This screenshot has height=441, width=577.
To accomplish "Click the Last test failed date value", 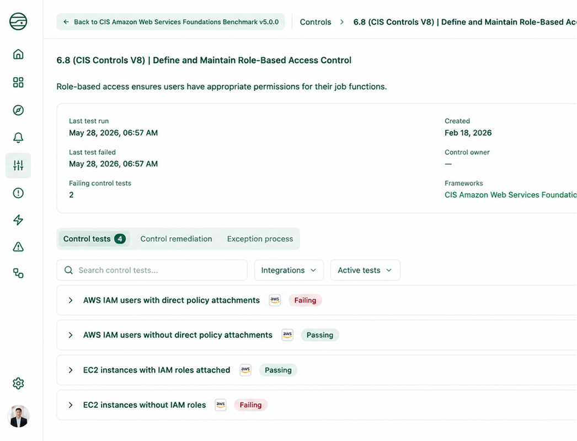I will click(x=113, y=164).
